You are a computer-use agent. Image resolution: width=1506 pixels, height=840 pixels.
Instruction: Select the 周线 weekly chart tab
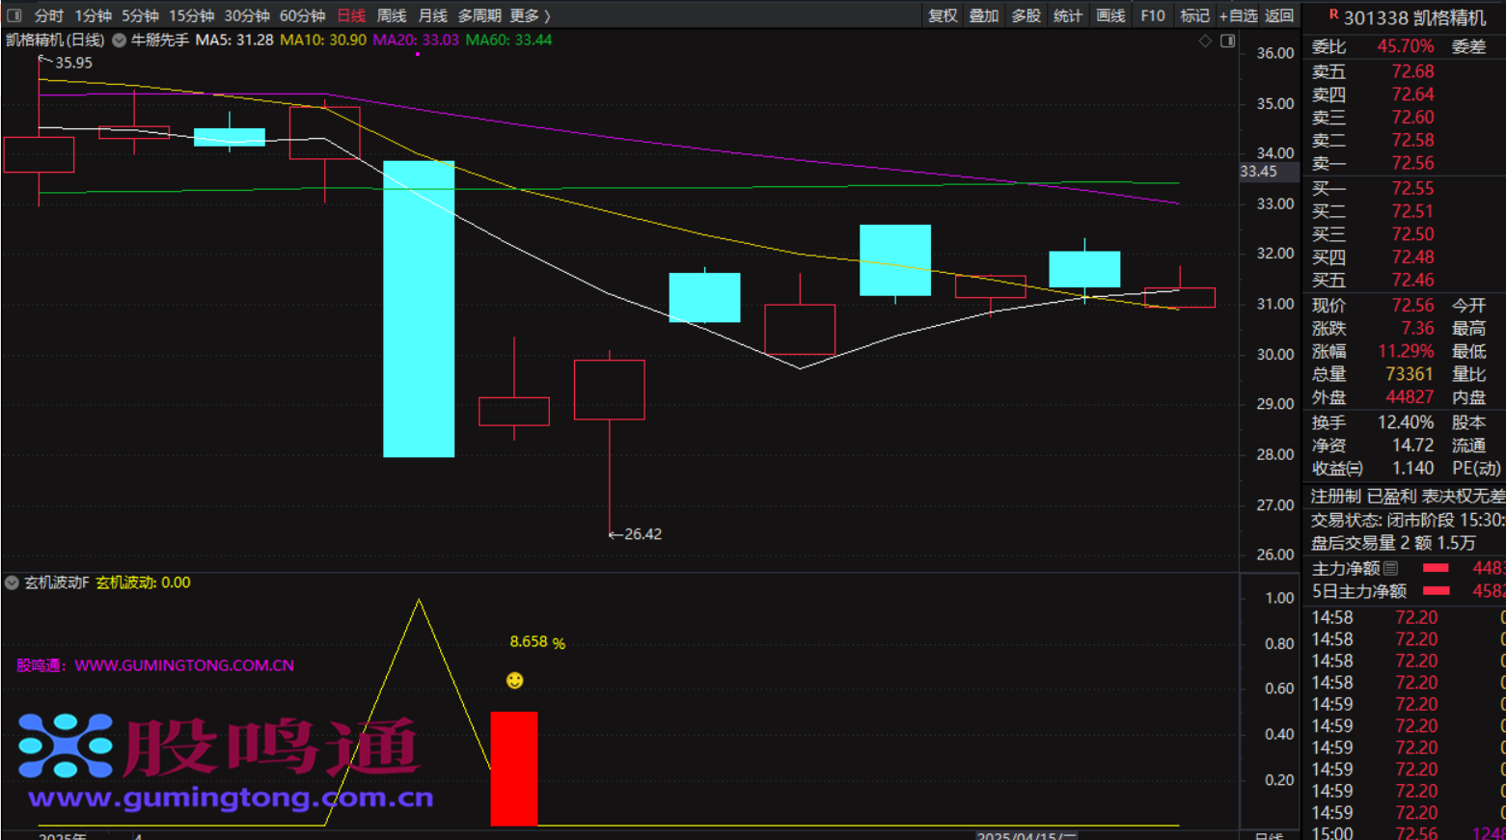pos(391,15)
